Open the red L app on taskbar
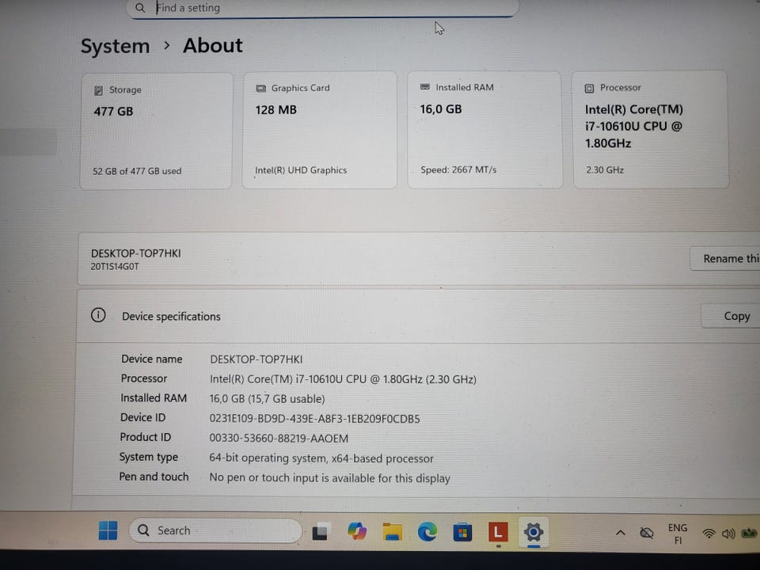Viewport: 760px width, 570px height. point(498,532)
